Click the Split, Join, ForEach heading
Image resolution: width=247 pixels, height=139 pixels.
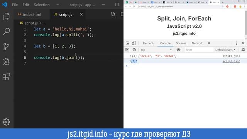[x=184, y=19]
